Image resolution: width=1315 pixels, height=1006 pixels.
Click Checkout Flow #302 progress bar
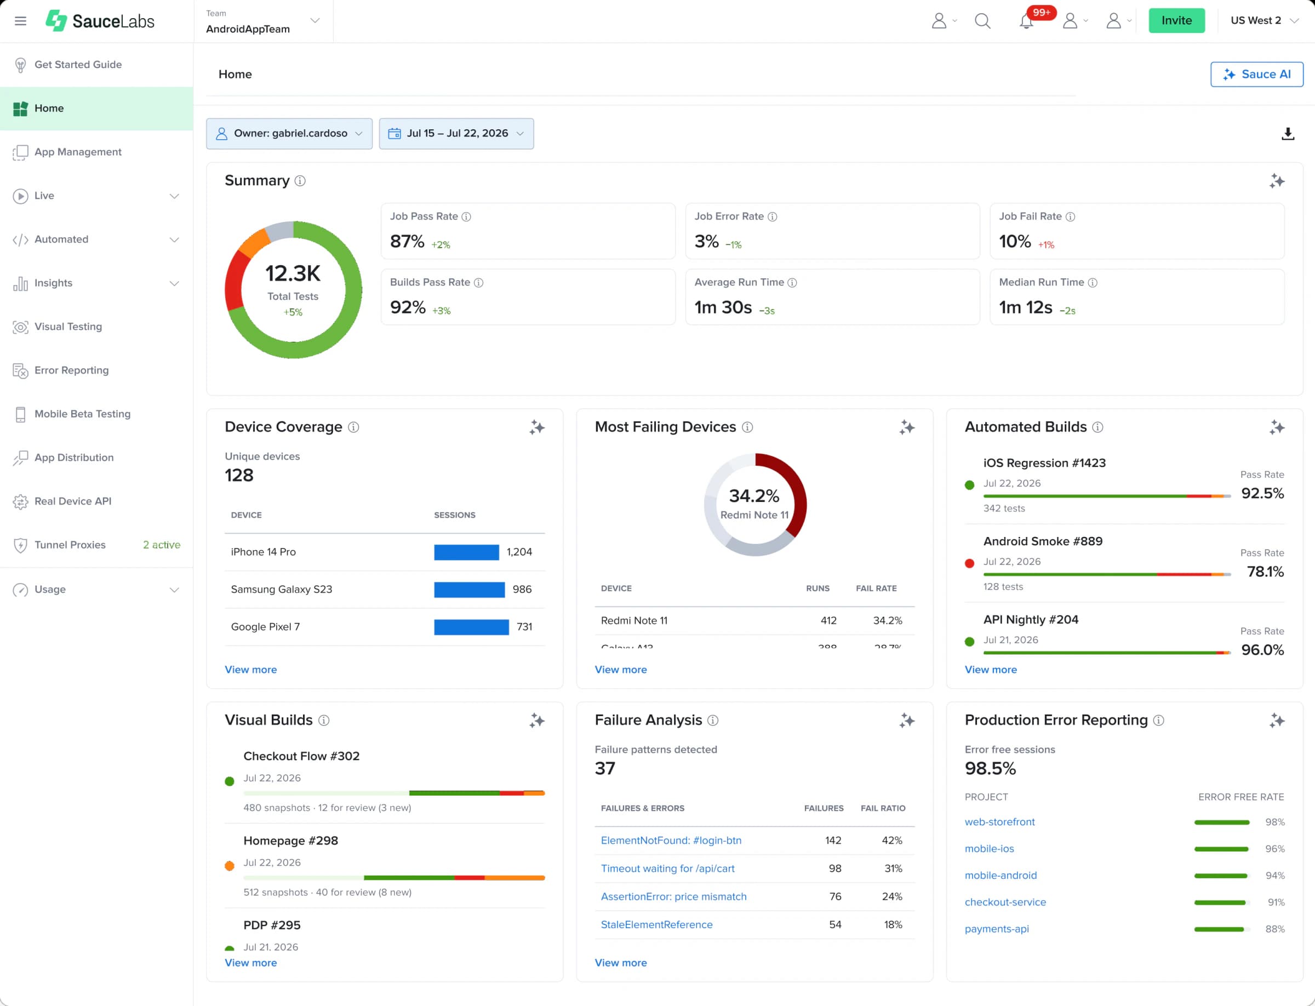click(x=394, y=793)
